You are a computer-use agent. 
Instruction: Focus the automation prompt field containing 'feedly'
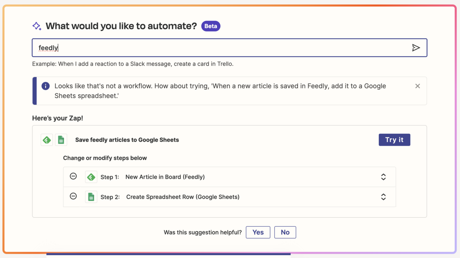coord(229,48)
